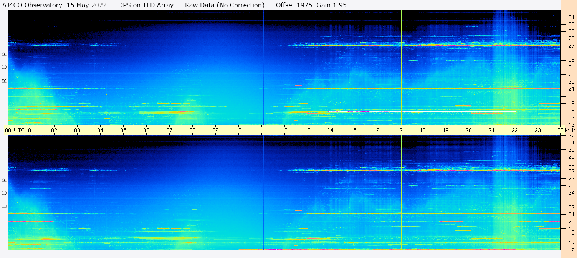Image resolution: width=577 pixels, height=258 pixels.
Task: Click "DPS on TFD Array" in header
Action: click(146, 5)
